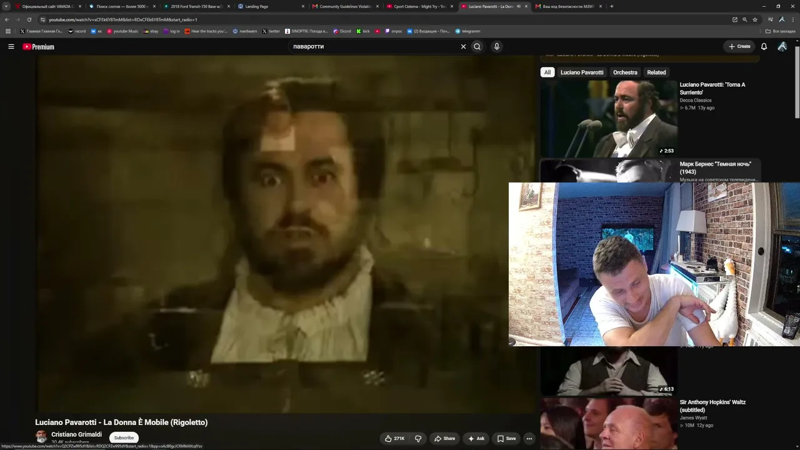This screenshot has width=800, height=450.
Task: Bookmark this page with the star
Action: click(x=755, y=19)
